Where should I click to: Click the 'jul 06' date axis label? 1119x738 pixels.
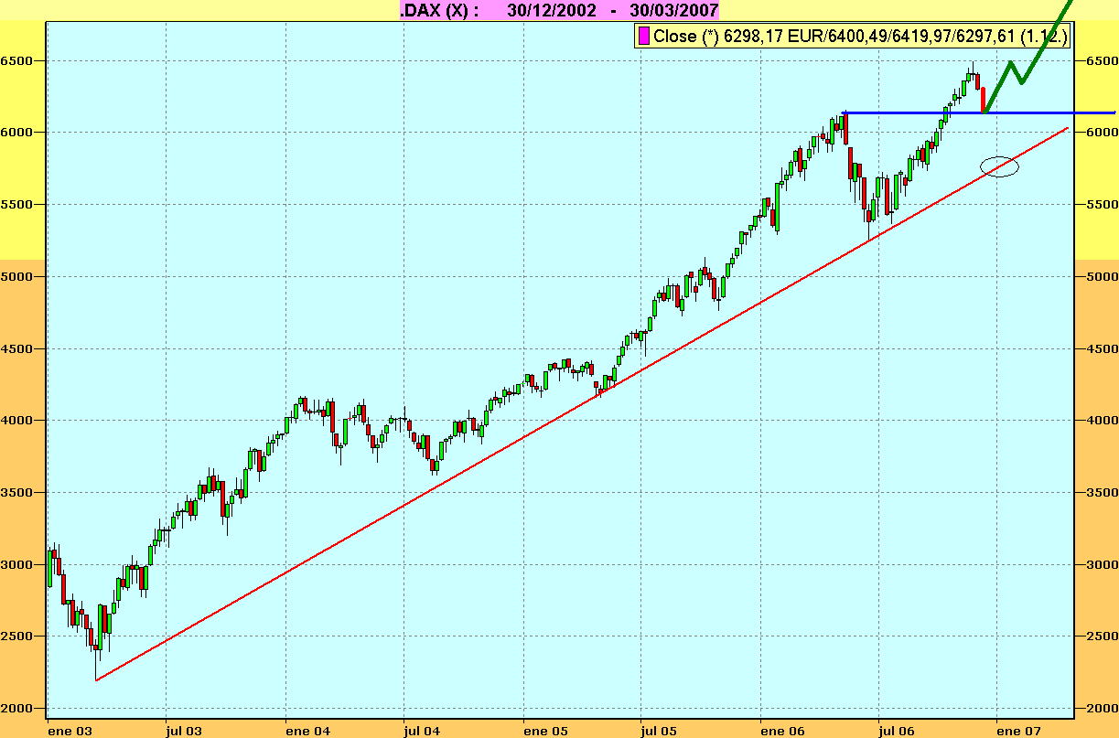(897, 730)
